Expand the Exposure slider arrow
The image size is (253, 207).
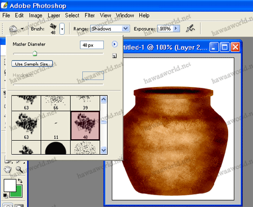(x=176, y=28)
